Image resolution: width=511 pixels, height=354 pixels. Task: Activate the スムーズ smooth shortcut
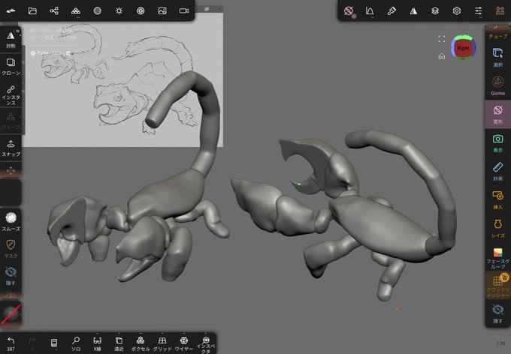(11, 221)
